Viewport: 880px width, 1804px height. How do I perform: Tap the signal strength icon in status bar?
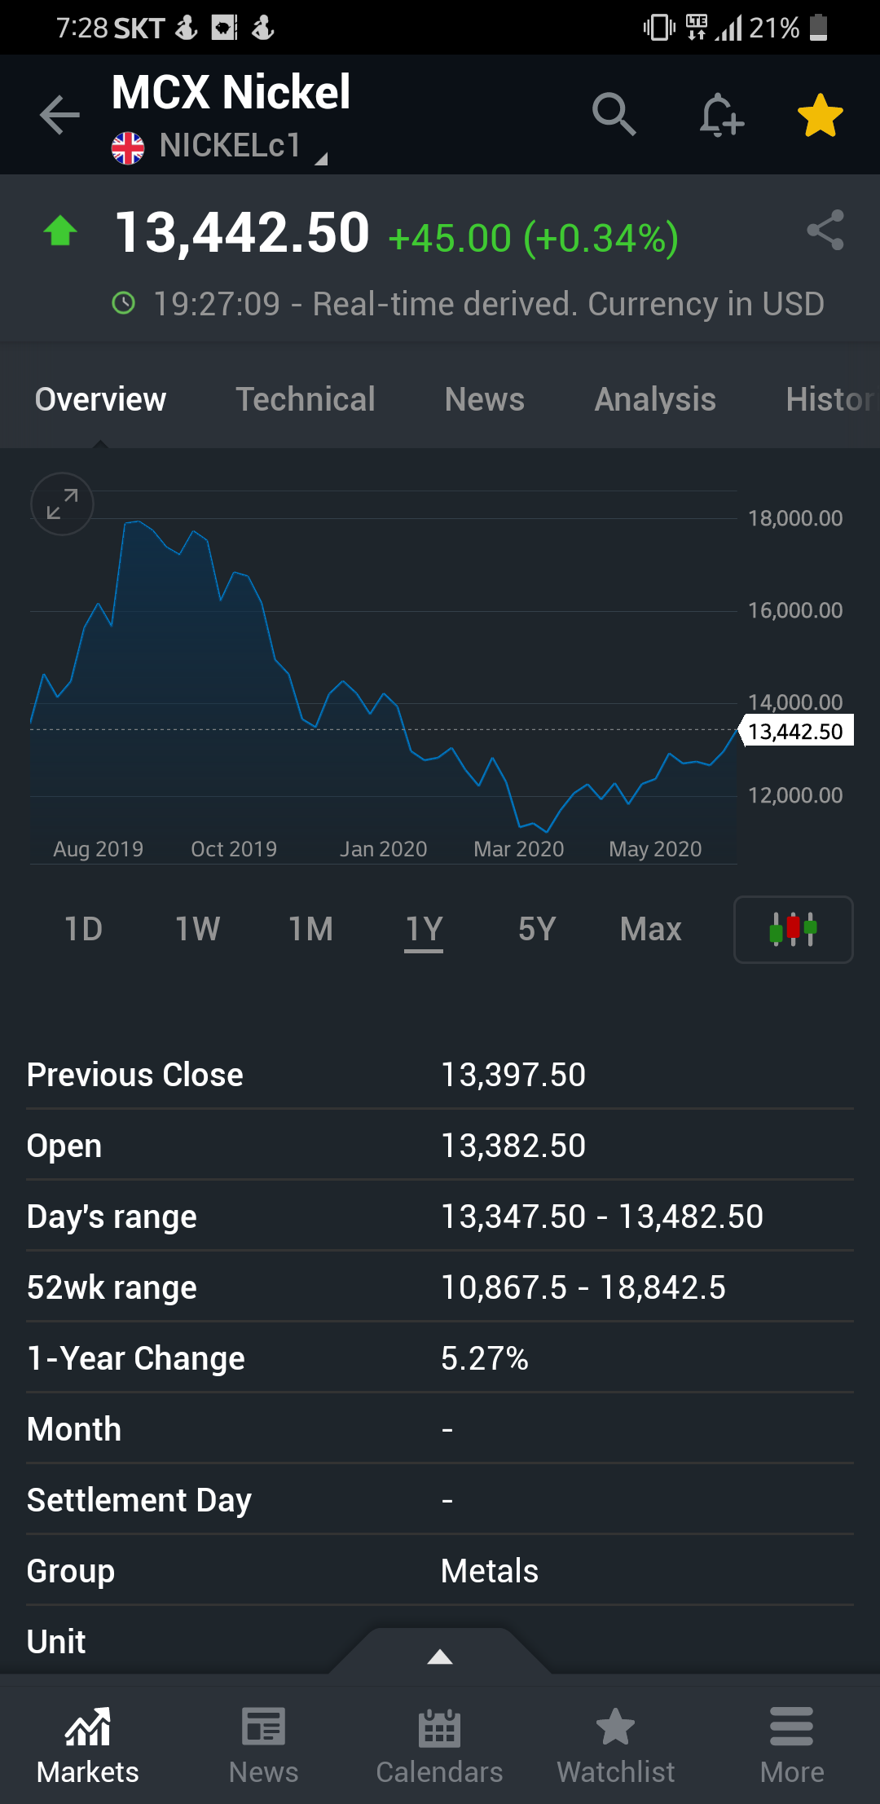pos(729,29)
